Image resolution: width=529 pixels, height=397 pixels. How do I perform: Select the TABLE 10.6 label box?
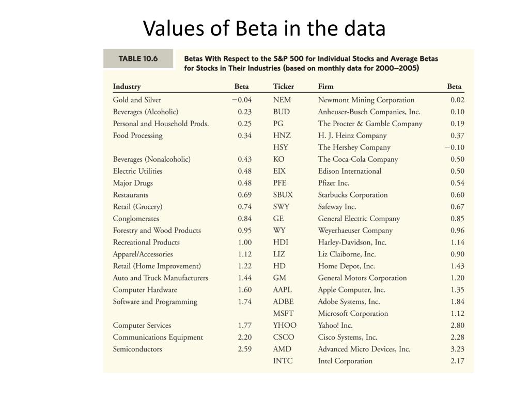138,58
